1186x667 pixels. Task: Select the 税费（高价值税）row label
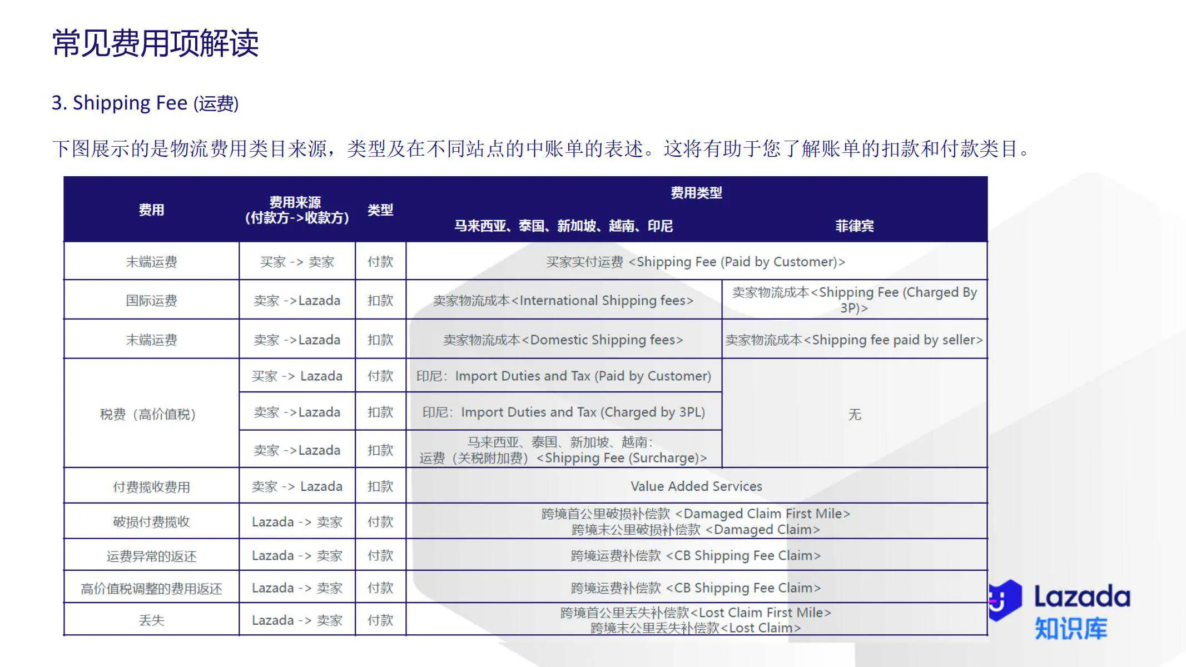pos(151,413)
